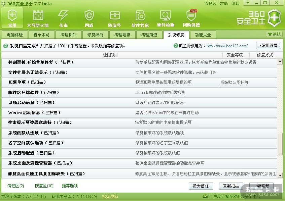Select the 系统修复 tab
The height and width of the screenshot is (201, 285).
click(176, 35)
